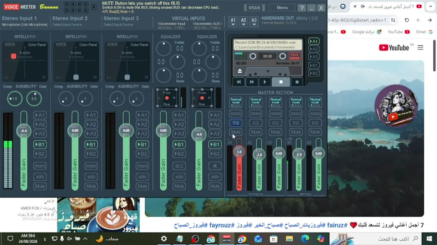
Task: Switch to the Fairuz YouTube tab in Chrome
Action: click(388, 6)
